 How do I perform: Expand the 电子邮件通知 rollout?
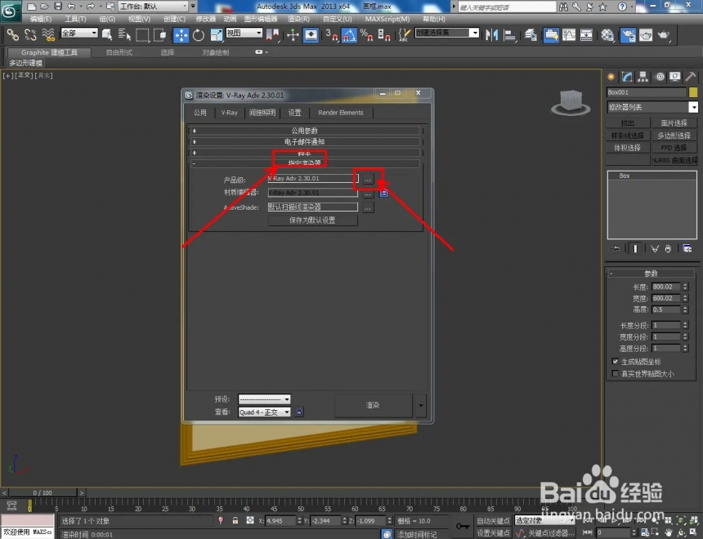[x=305, y=141]
